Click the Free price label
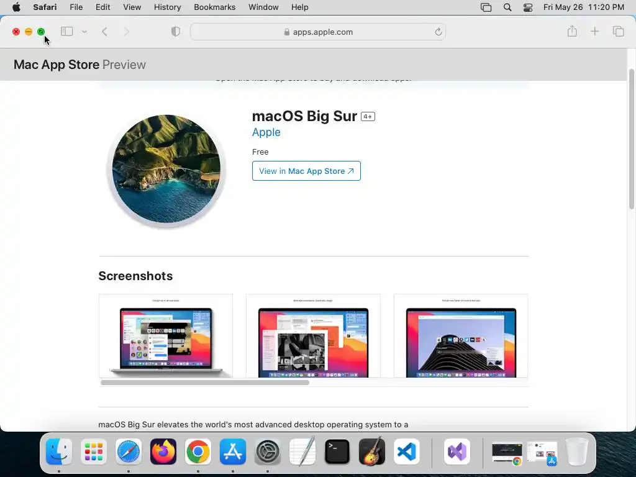The width and height of the screenshot is (636, 477). click(x=260, y=152)
